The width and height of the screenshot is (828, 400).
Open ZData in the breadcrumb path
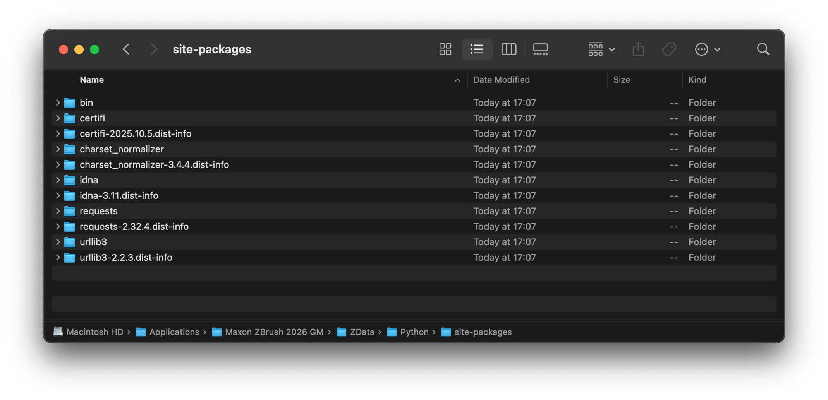pos(362,332)
